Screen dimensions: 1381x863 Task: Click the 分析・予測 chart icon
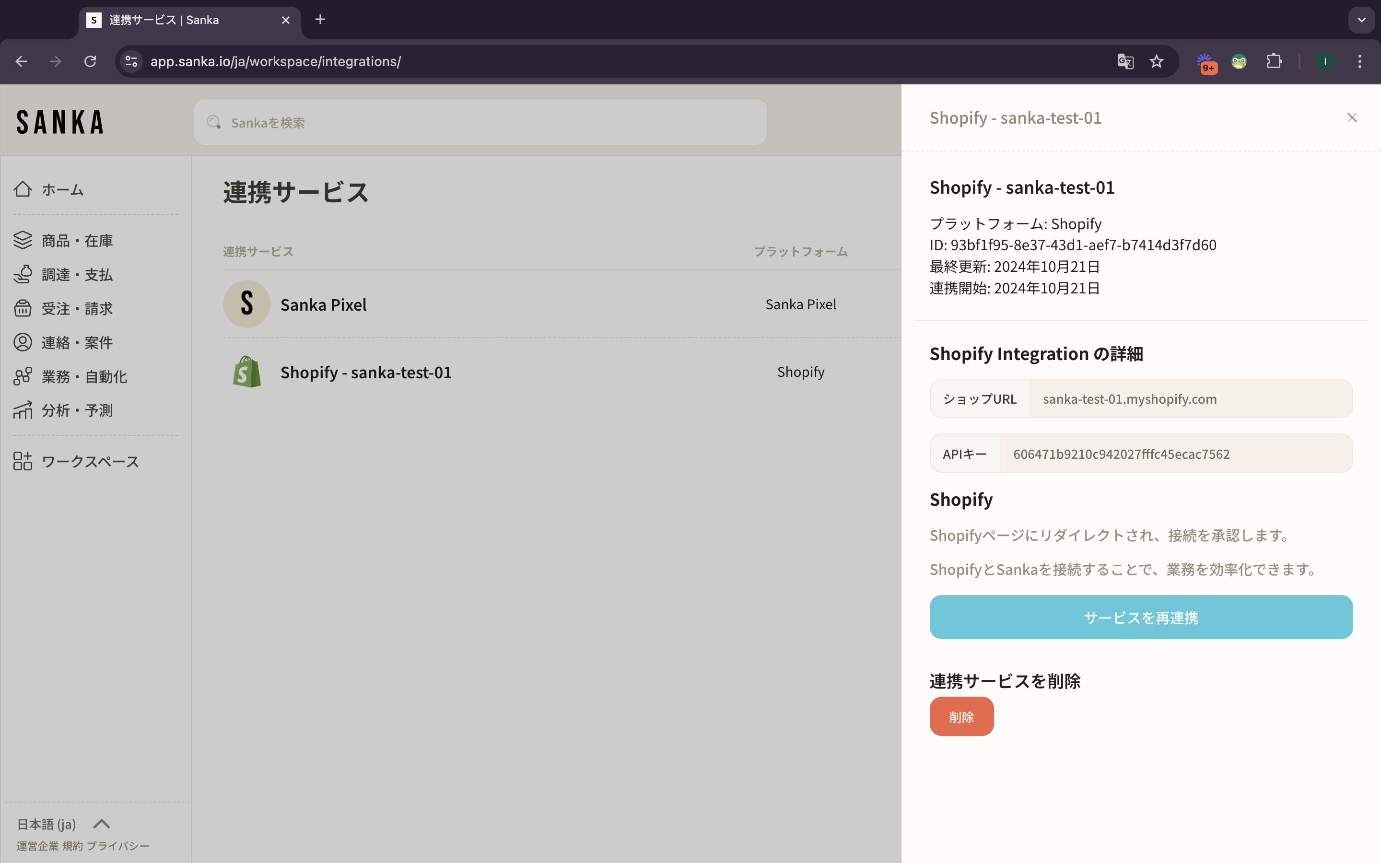[x=23, y=410]
